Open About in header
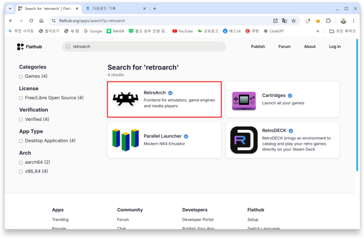Viewport: 364px width, 238px height. pyautogui.click(x=310, y=47)
